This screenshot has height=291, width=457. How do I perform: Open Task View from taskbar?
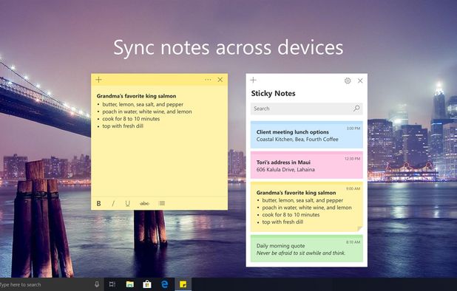[x=112, y=284]
